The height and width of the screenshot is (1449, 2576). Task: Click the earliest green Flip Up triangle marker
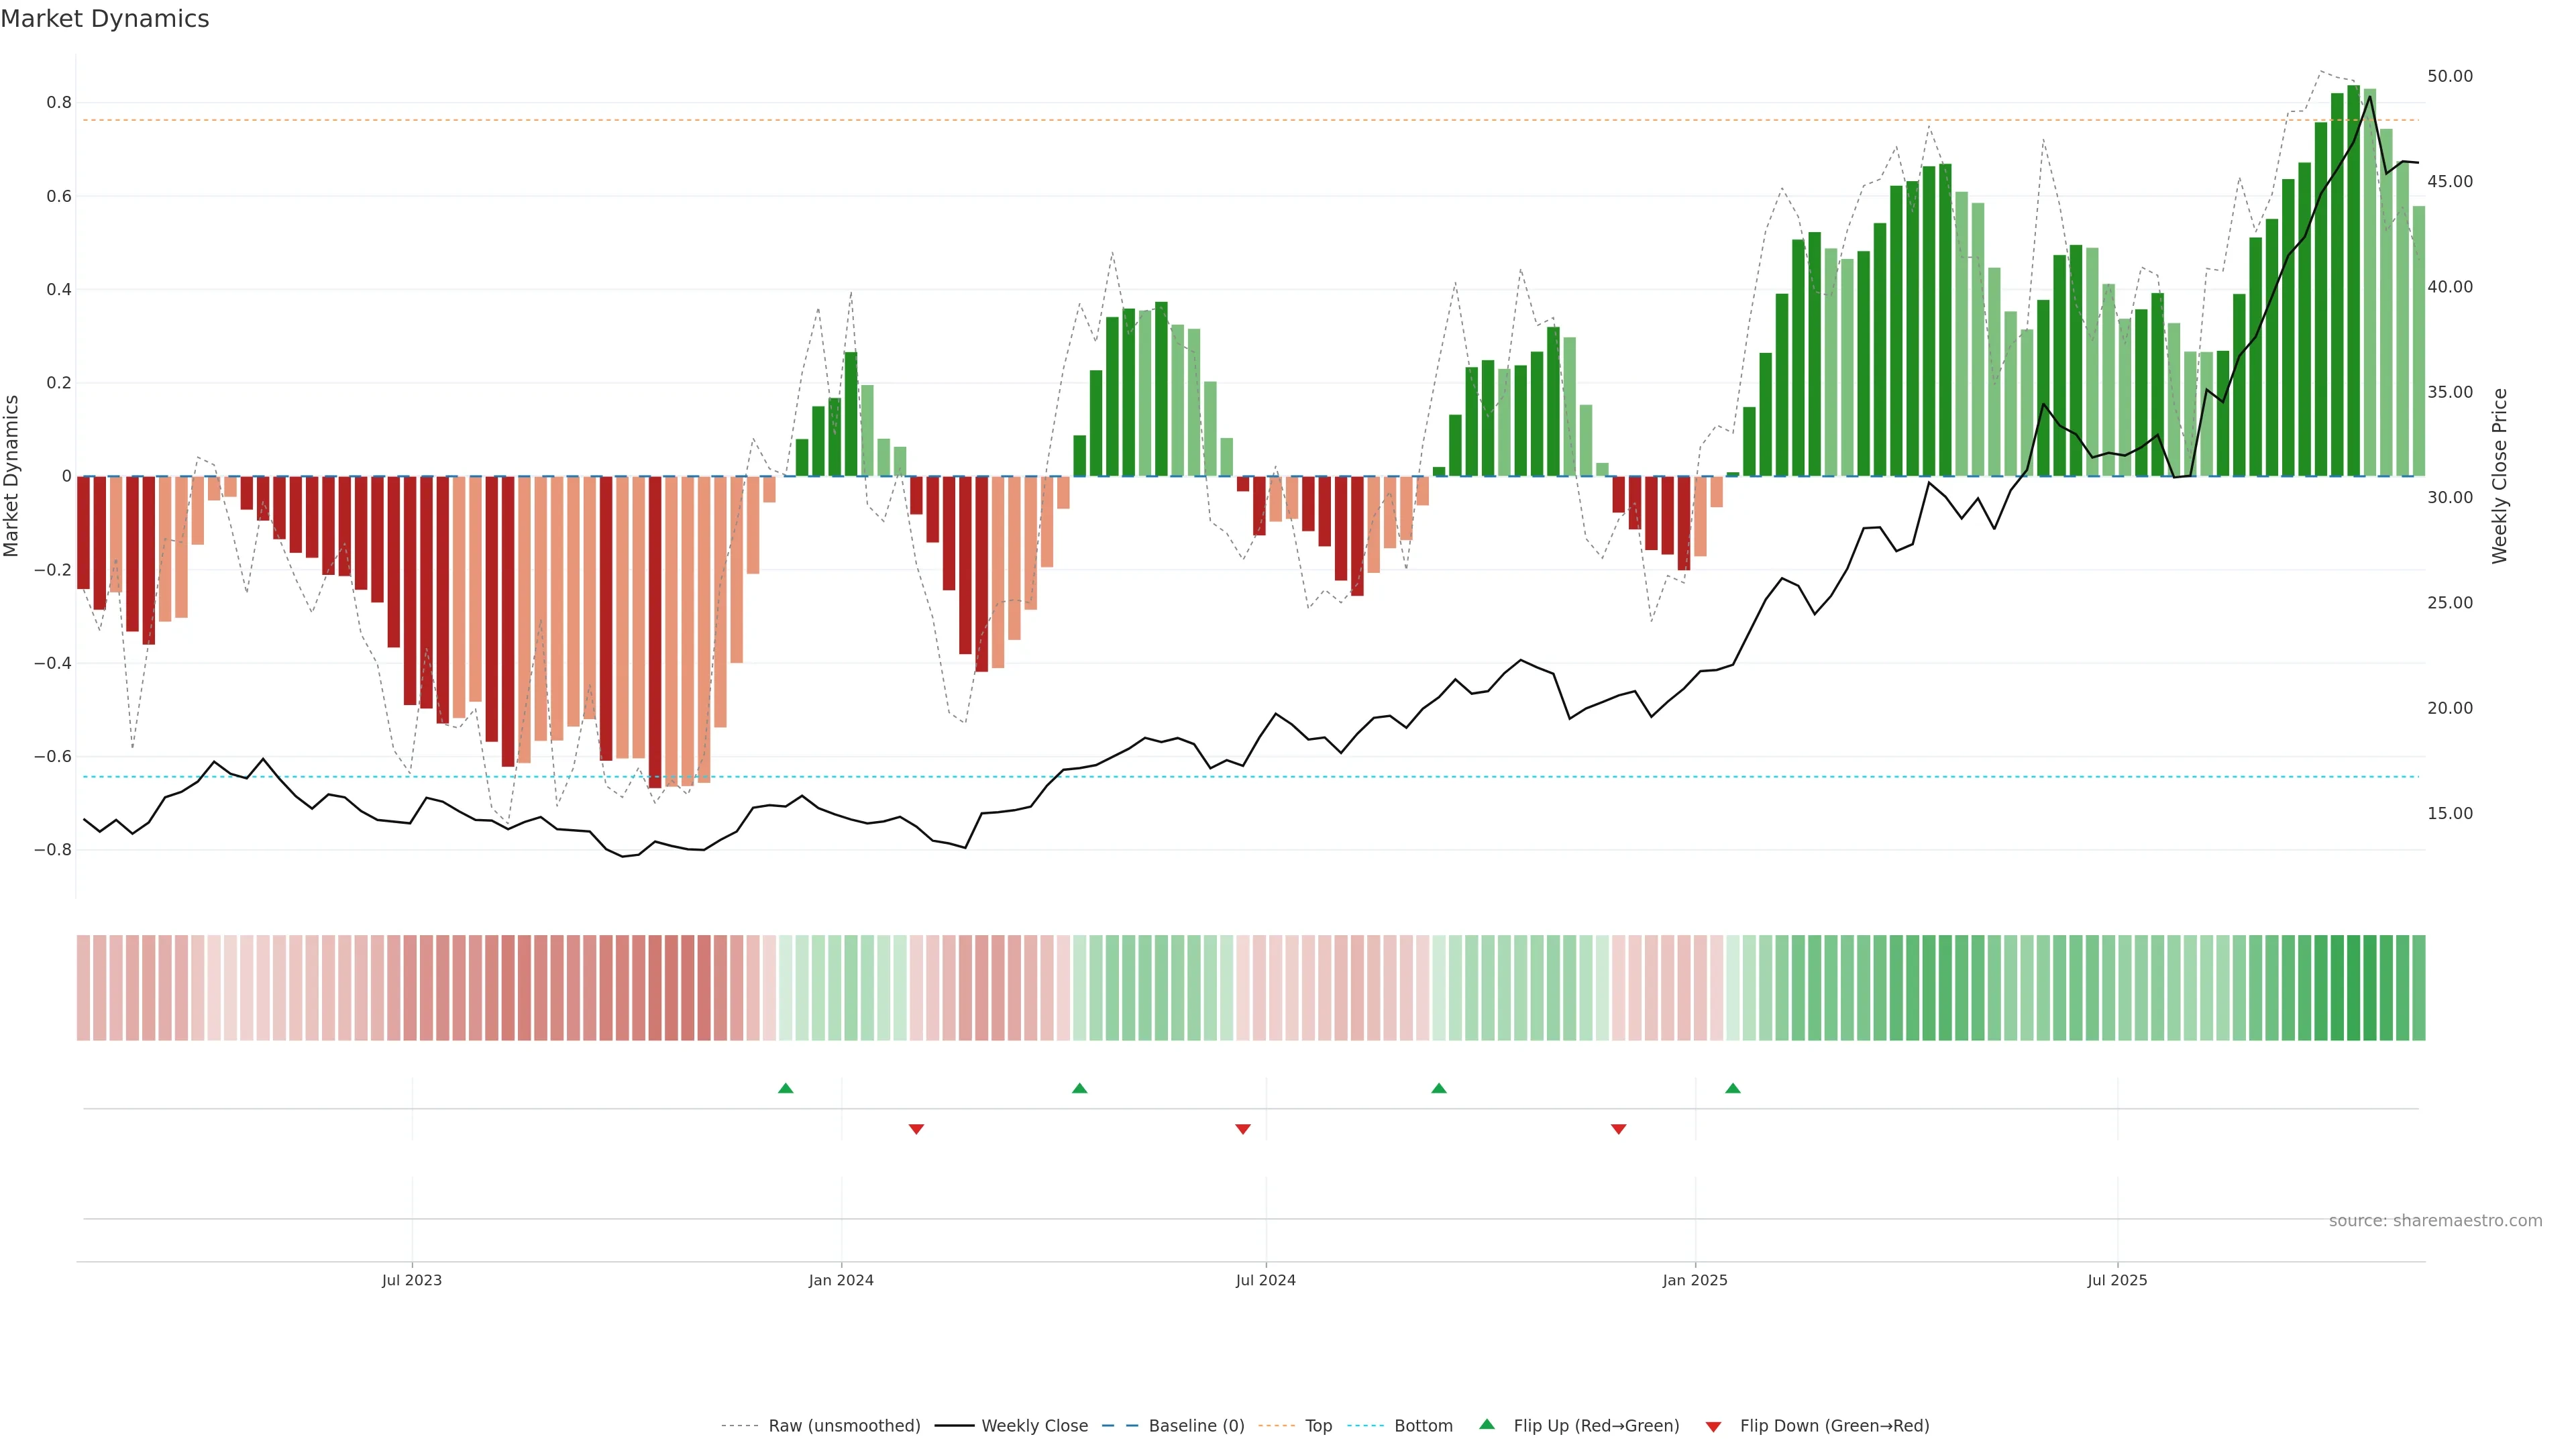click(x=785, y=1088)
